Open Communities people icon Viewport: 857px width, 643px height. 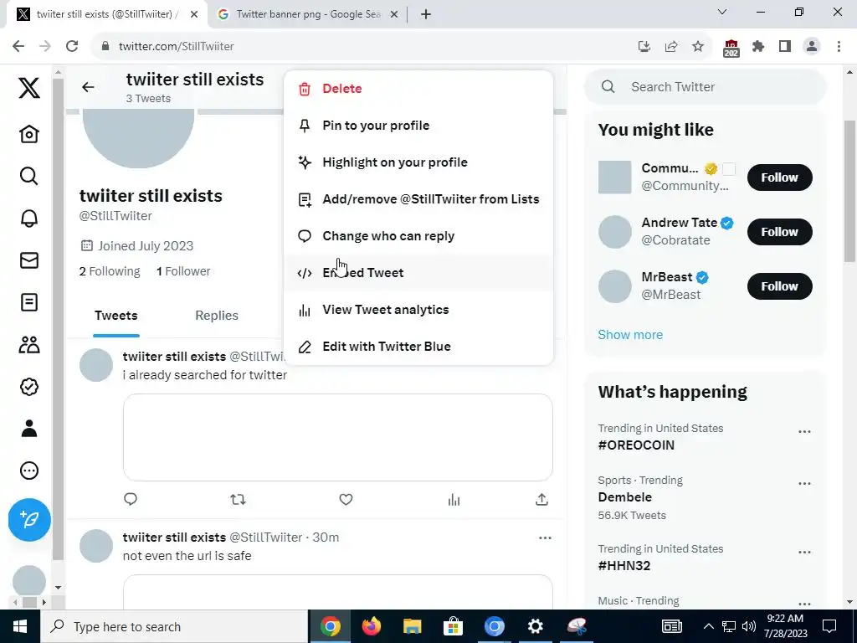pyautogui.click(x=29, y=344)
